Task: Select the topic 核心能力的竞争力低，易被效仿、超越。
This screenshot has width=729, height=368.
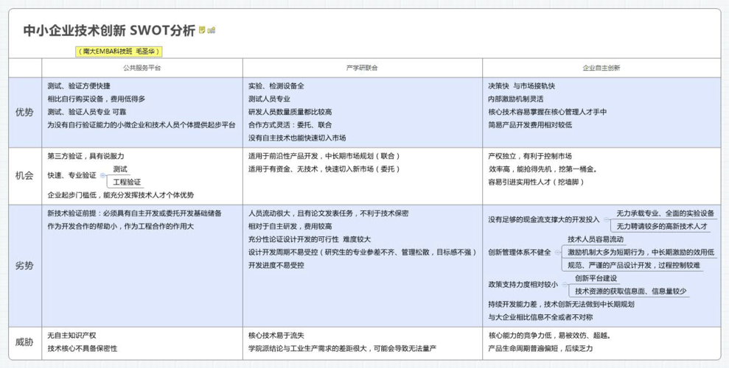Action: [x=550, y=335]
